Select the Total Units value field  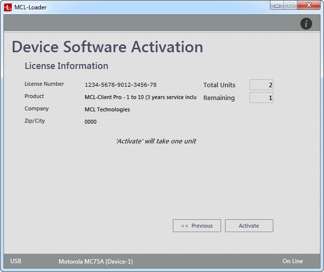(x=261, y=85)
